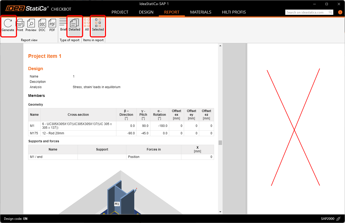
Task: Open the MATERIALS tab
Action: click(201, 12)
